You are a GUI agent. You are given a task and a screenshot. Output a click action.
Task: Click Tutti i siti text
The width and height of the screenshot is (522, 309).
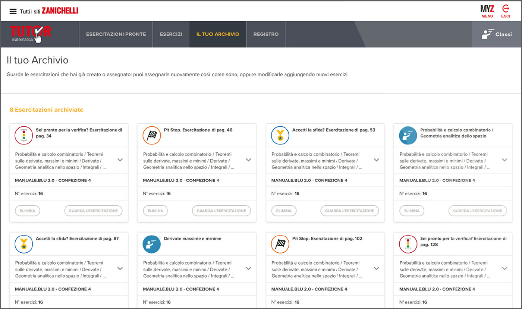tap(30, 11)
